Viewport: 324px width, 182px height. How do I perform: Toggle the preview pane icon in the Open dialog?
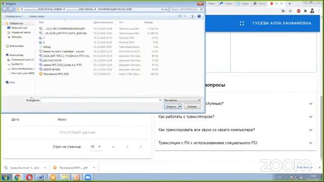point(191,16)
